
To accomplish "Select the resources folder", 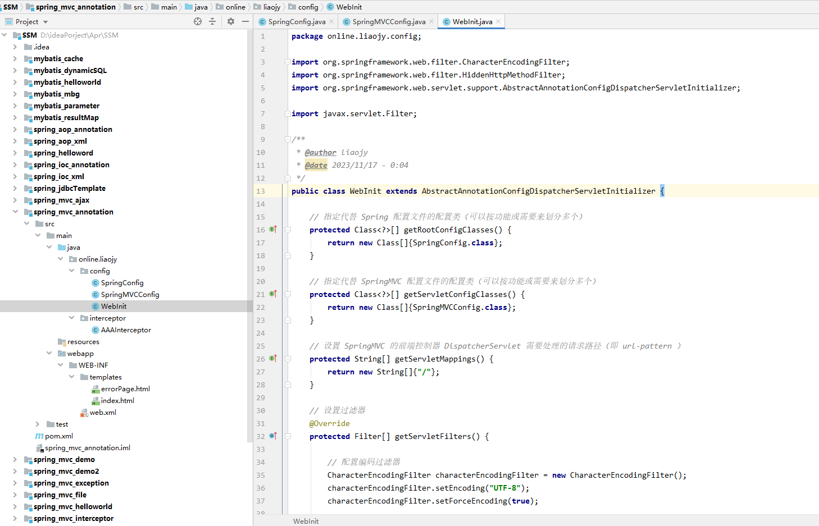I will (83, 342).
